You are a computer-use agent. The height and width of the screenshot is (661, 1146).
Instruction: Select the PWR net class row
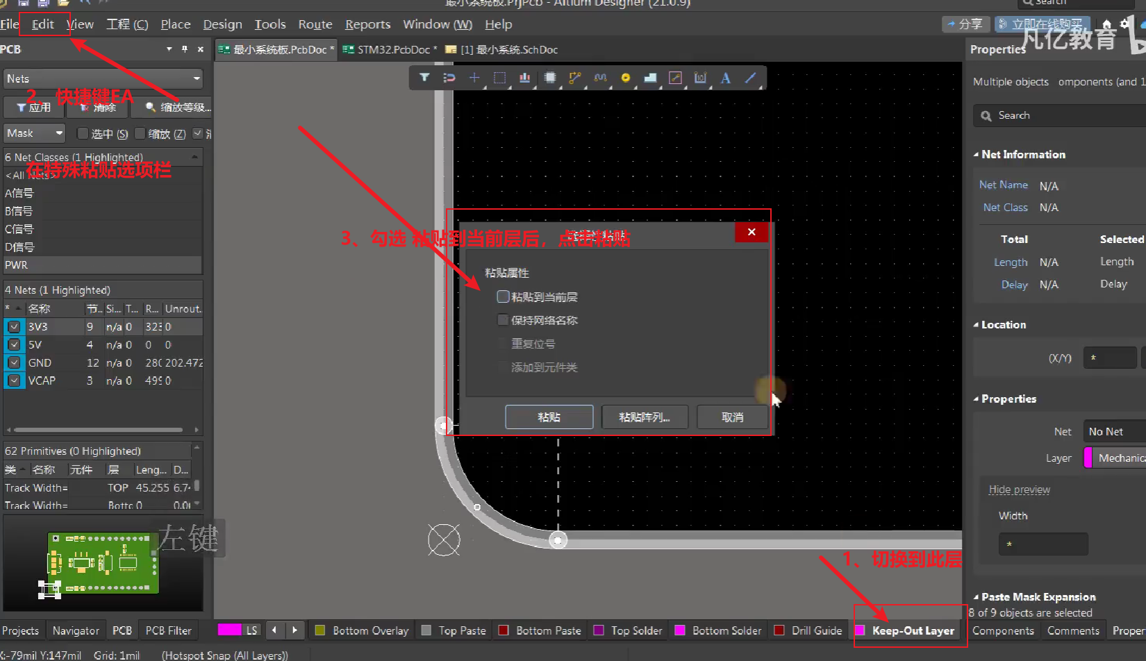coord(103,265)
